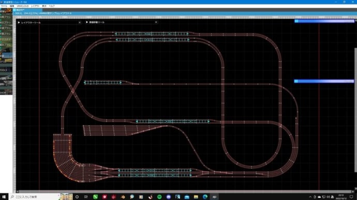
Task: Open the 表示 menu
Action: click(x=44, y=6)
